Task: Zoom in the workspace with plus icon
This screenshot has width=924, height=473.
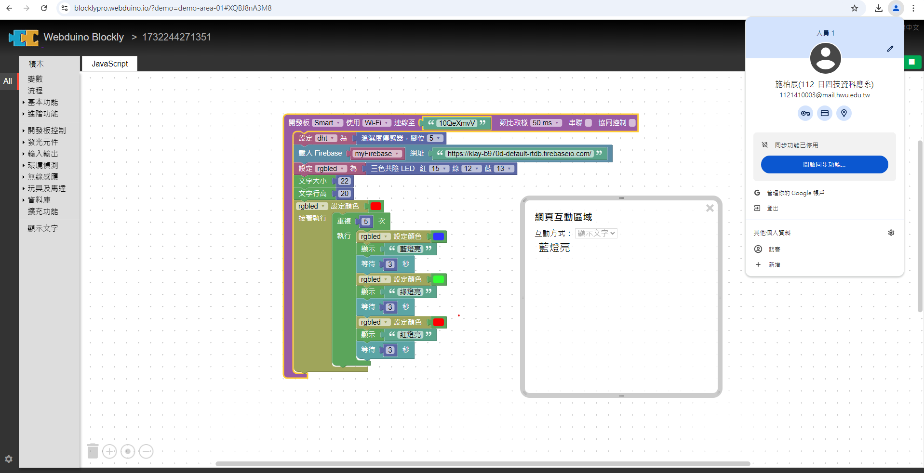Action: pos(109,451)
